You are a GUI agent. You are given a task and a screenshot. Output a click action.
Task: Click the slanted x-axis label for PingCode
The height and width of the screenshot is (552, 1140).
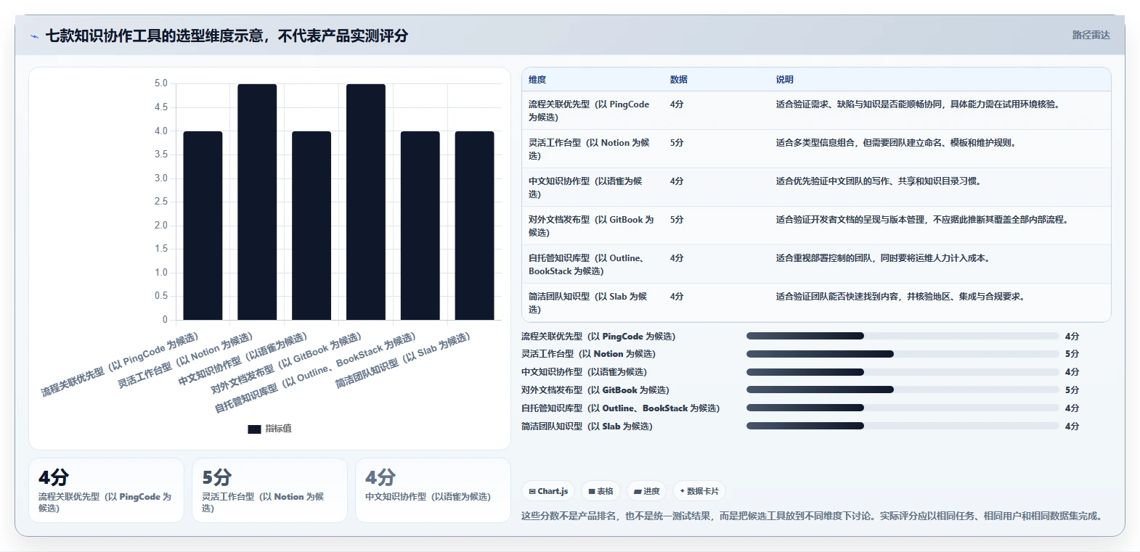coord(120,364)
